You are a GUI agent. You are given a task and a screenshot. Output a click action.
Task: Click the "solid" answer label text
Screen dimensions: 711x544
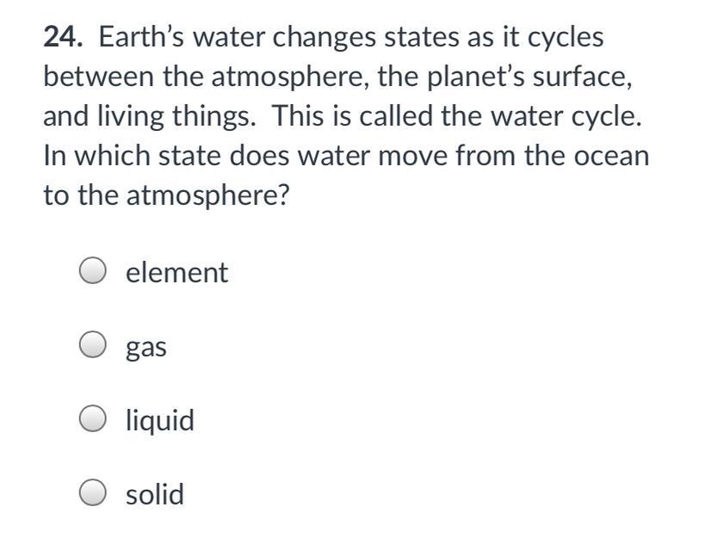[x=154, y=495]
